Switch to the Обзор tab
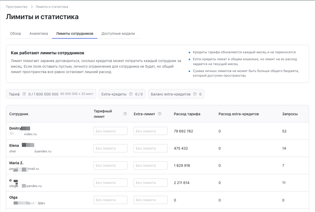 15,33
